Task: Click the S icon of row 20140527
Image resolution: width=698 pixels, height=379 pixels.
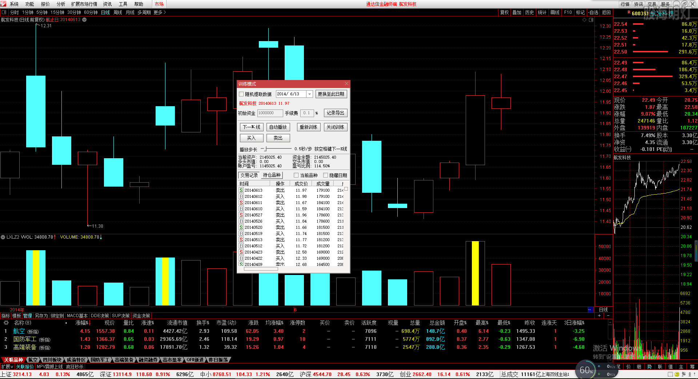Action: [x=241, y=215]
